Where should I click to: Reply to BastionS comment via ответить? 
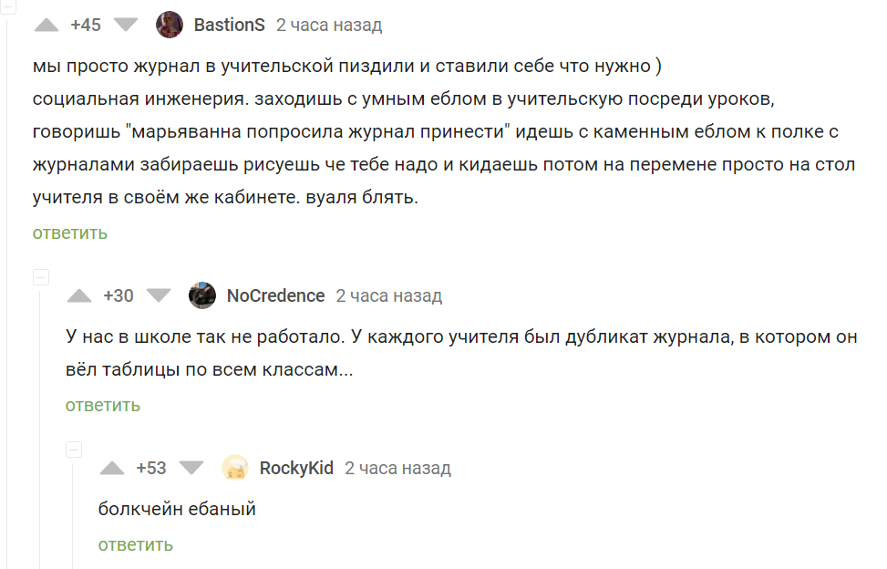click(x=70, y=233)
